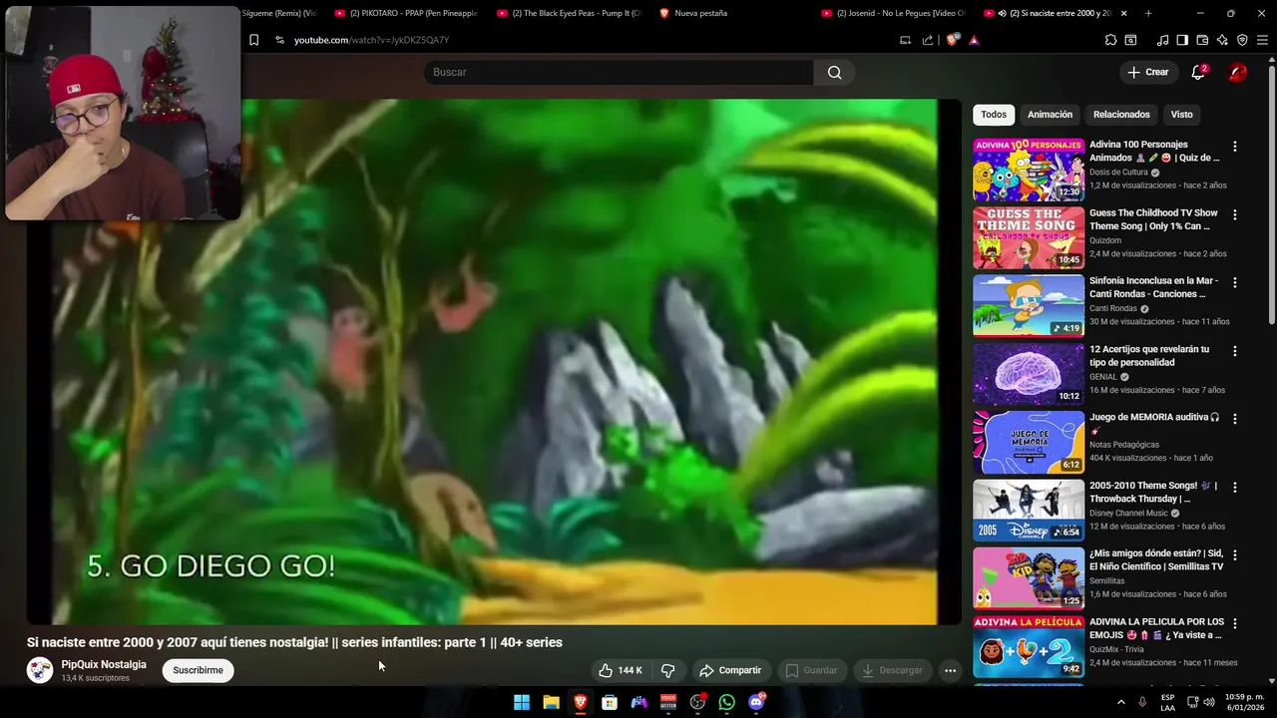
Task: Click the share page icon in address bar
Action: click(x=928, y=40)
